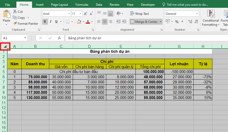Select row 8 header
228x132 pixels.
click(4, 87)
